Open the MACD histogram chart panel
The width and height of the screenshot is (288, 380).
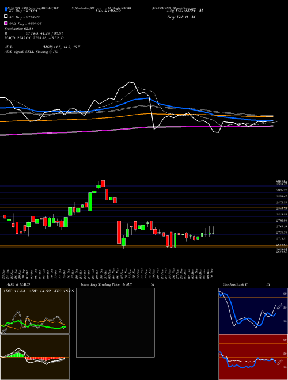(x=35, y=357)
